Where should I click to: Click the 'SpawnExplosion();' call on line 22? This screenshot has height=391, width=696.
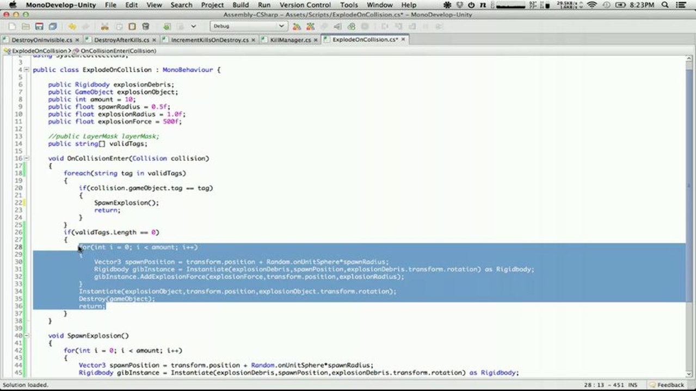(x=126, y=203)
